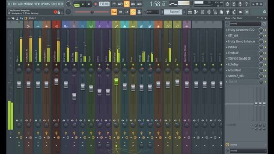Open soothe2_x64 slot arrow menu
Image resolution: width=274 pixels, height=154 pixels.
pyautogui.click(x=226, y=76)
